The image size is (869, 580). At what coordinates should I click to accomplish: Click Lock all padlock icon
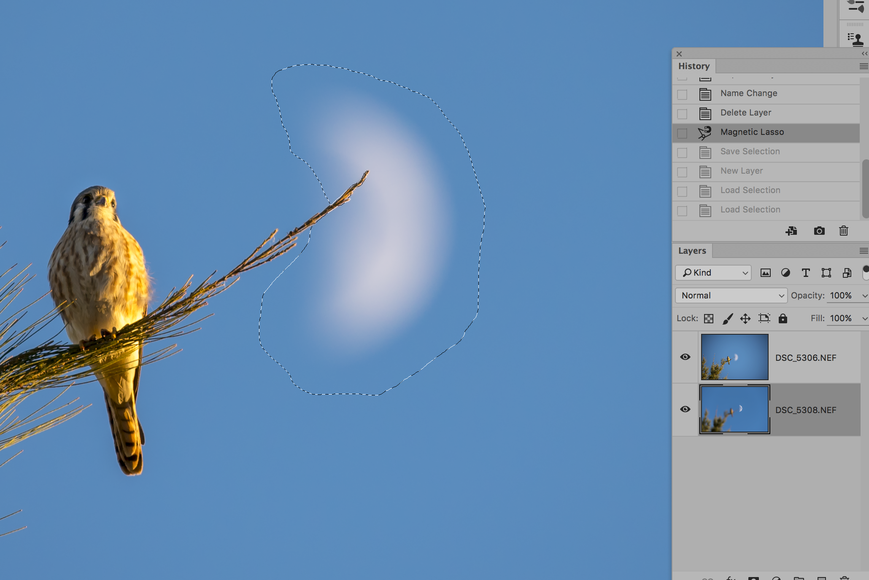pyautogui.click(x=783, y=319)
